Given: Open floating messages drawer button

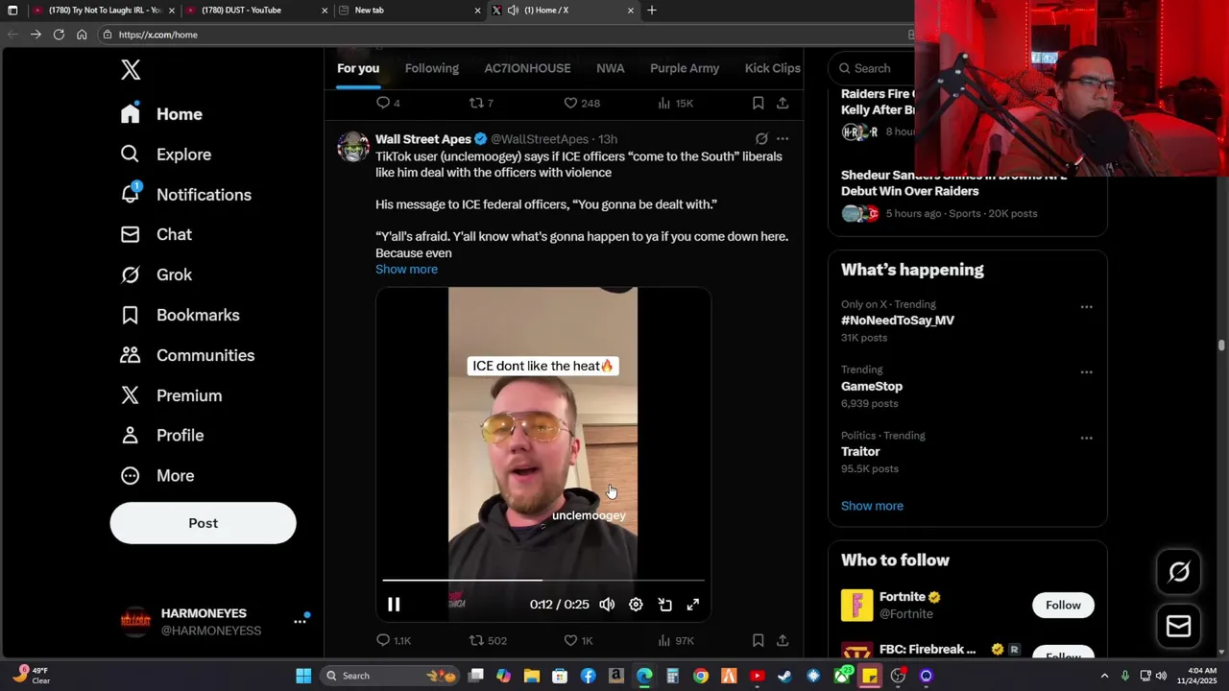Looking at the screenshot, I should [x=1178, y=627].
